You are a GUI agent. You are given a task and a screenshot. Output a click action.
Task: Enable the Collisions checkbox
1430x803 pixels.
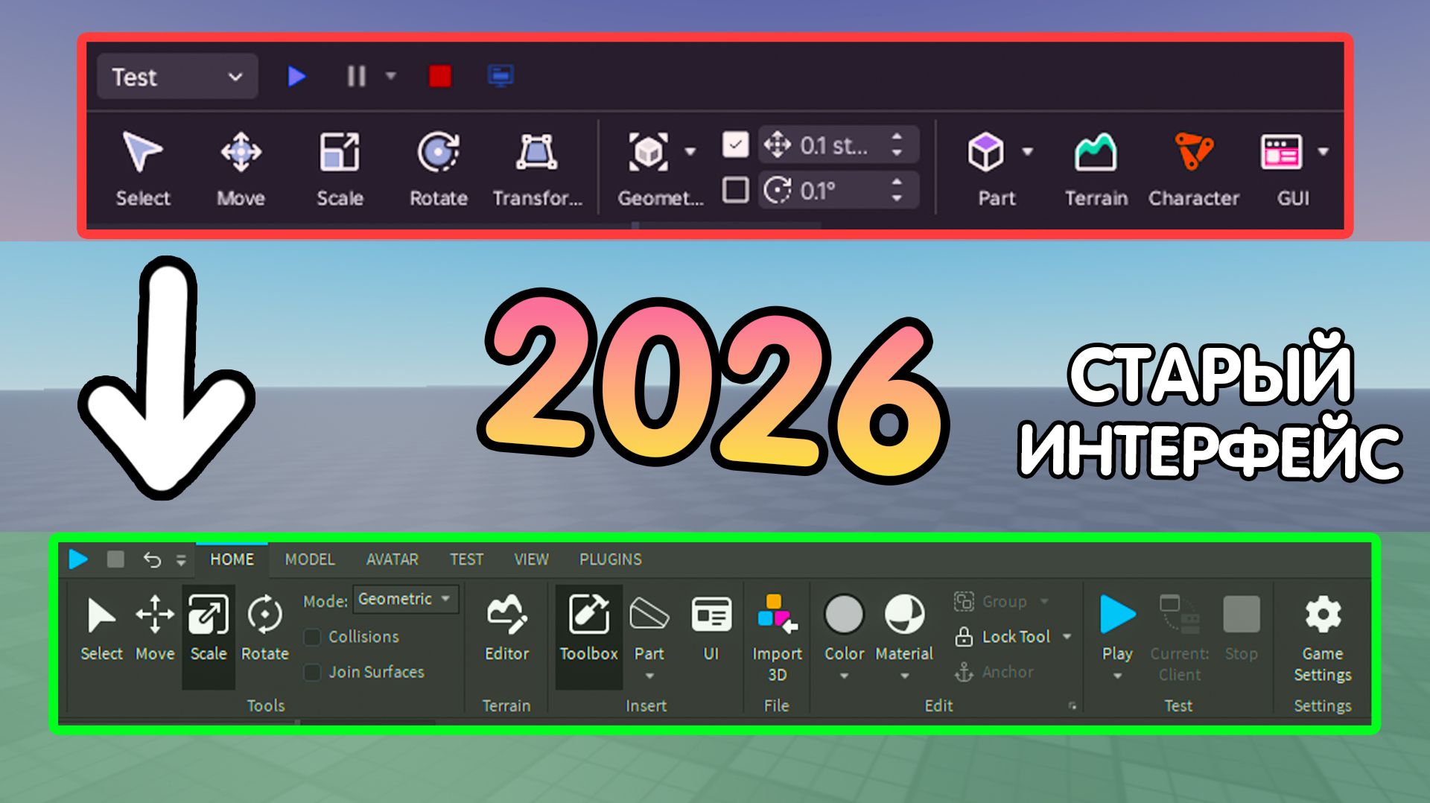point(313,637)
